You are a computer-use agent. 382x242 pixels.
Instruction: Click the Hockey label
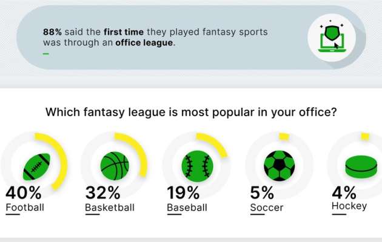[x=349, y=207]
